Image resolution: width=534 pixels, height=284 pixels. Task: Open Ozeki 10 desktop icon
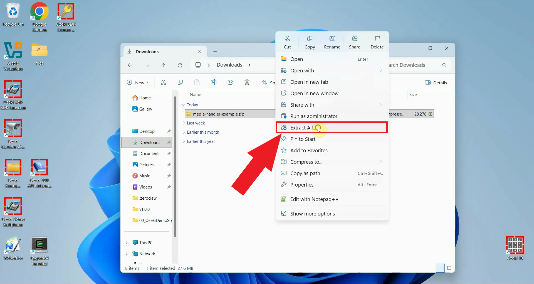coord(515,248)
